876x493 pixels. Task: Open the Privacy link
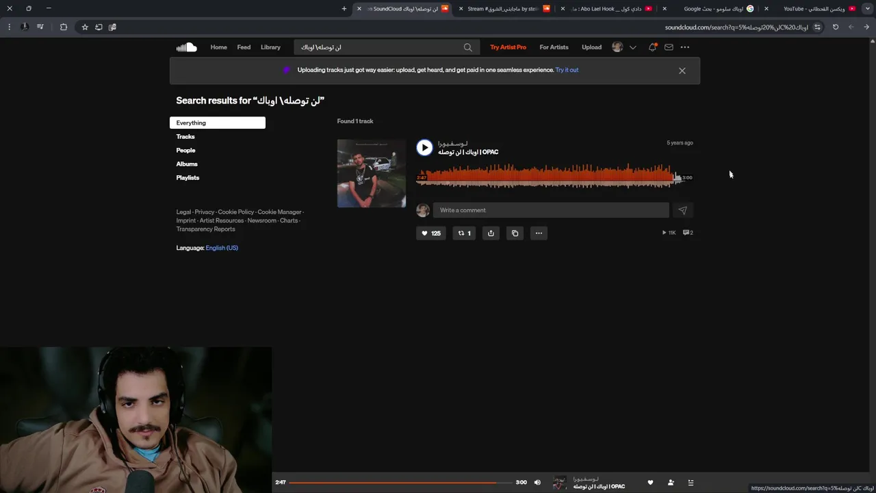click(205, 212)
